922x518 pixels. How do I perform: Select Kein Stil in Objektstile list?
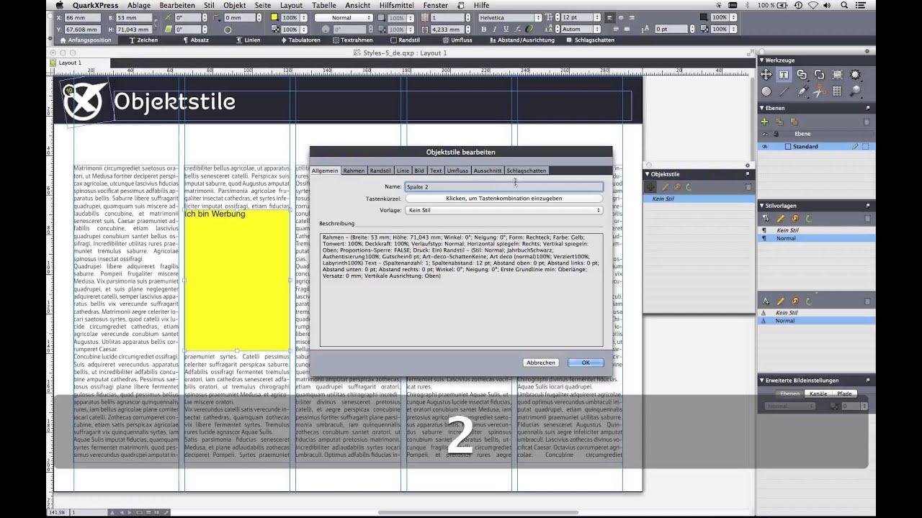point(699,199)
